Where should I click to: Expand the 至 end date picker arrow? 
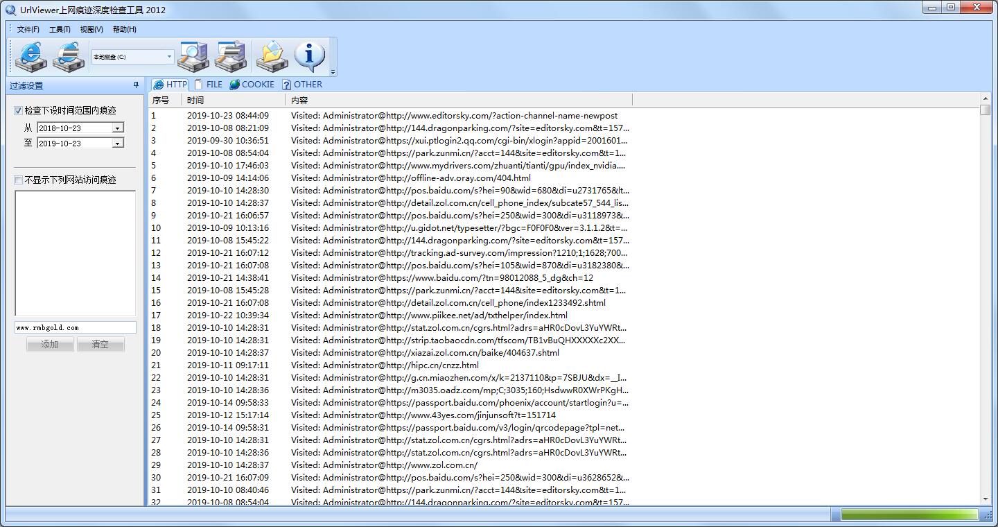pyautogui.click(x=118, y=143)
